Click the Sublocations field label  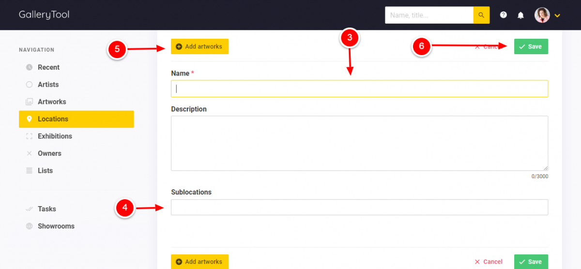[191, 192]
